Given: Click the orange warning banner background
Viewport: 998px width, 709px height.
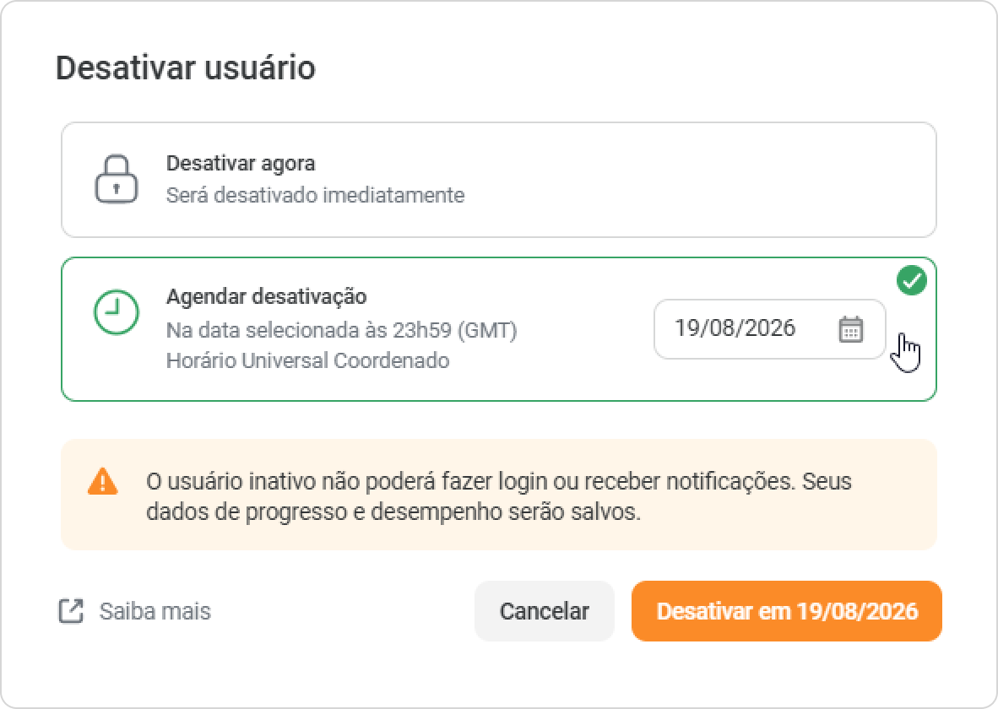Looking at the screenshot, I should coord(498,495).
